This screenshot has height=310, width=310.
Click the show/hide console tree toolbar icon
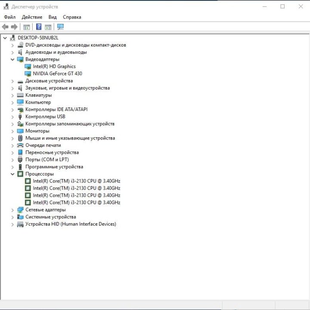[x=27, y=27]
